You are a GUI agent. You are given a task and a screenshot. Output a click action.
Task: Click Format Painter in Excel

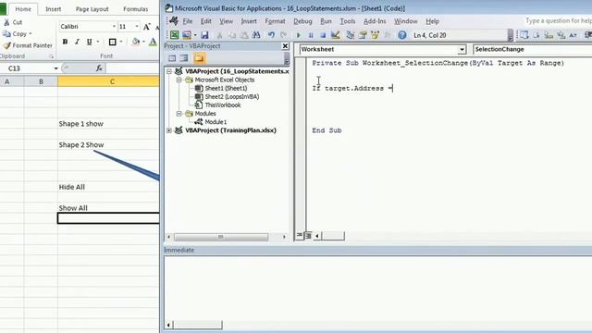point(28,45)
